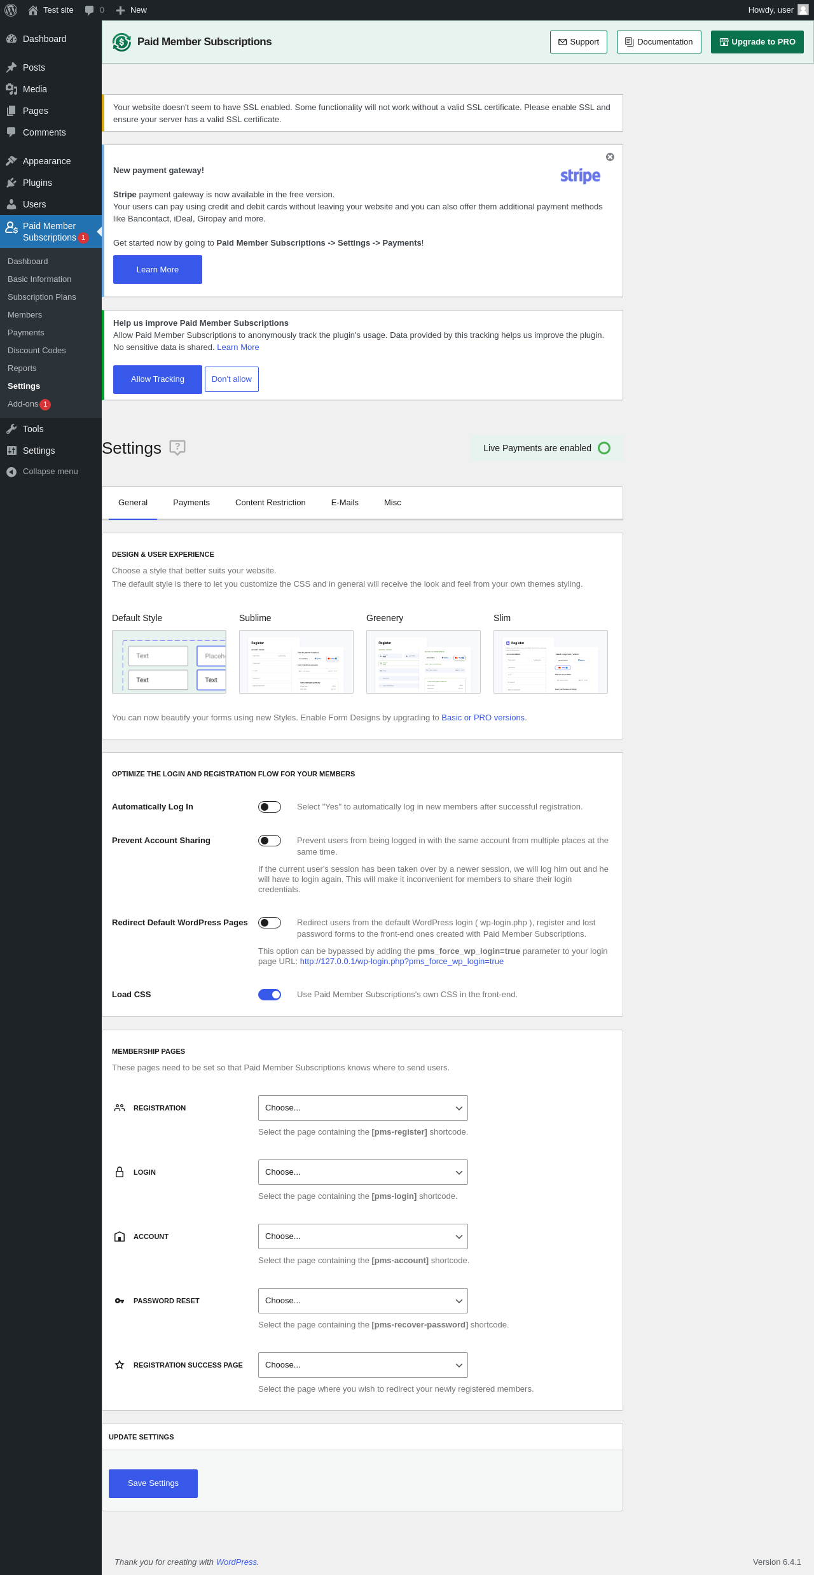Click the Registration people icon
814x1575 pixels.
coord(120,1108)
